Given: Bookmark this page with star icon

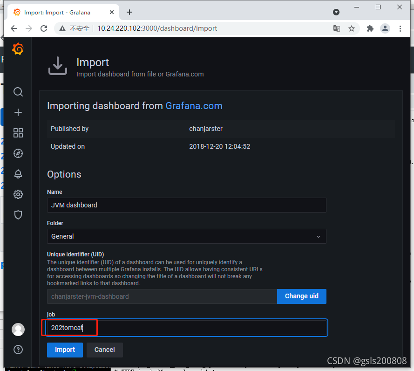Looking at the screenshot, I should tap(352, 28).
